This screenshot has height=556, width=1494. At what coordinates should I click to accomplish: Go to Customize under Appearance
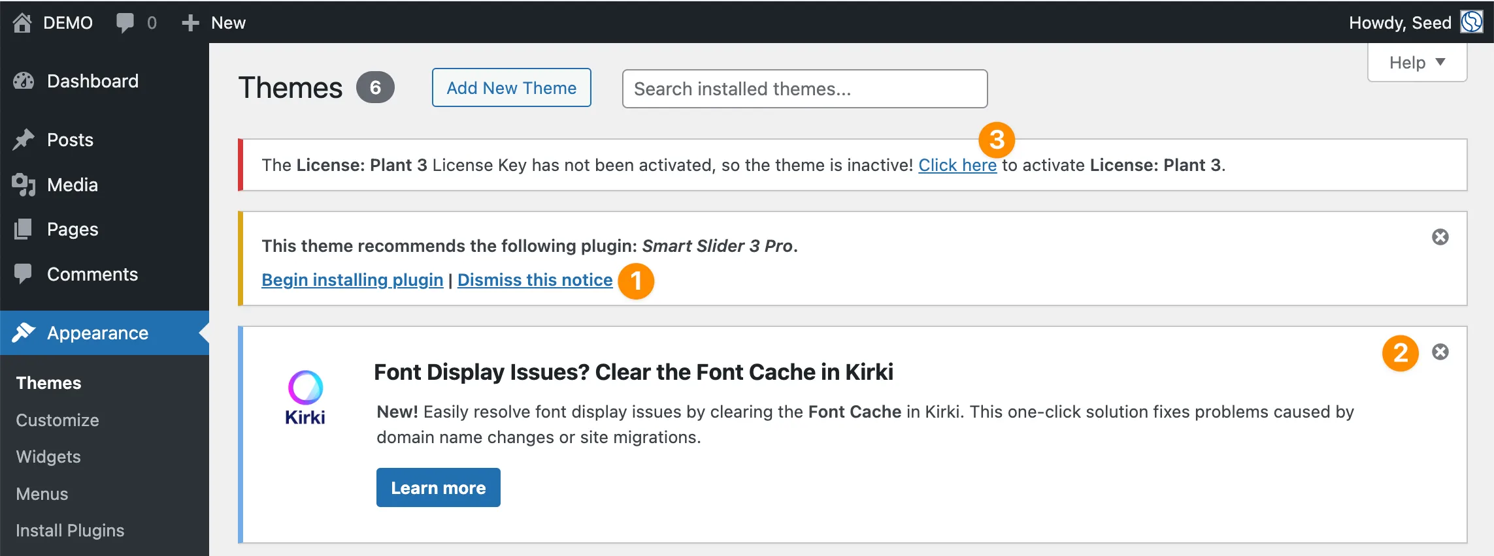point(58,420)
